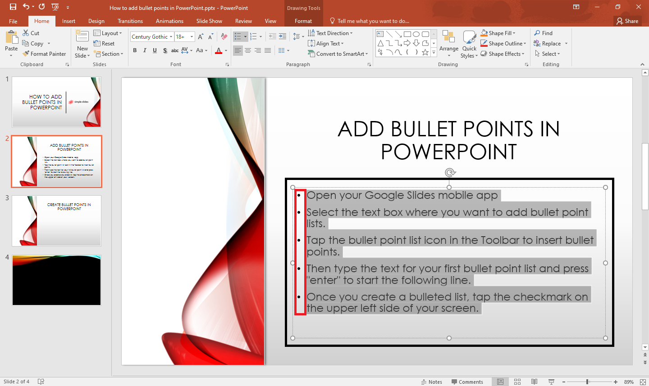
Task: Open the Comments pane
Action: point(468,382)
